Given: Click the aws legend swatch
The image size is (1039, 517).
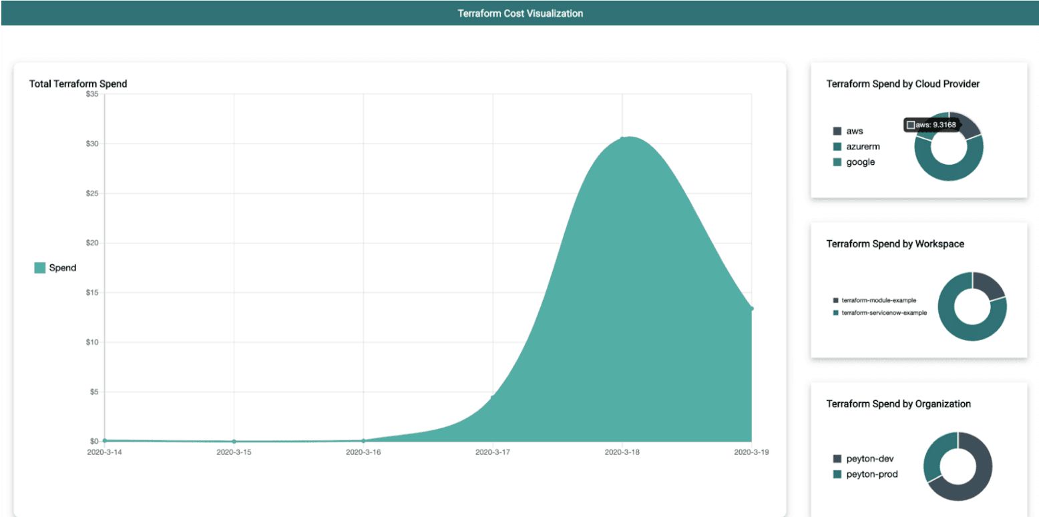Looking at the screenshot, I should click(837, 131).
